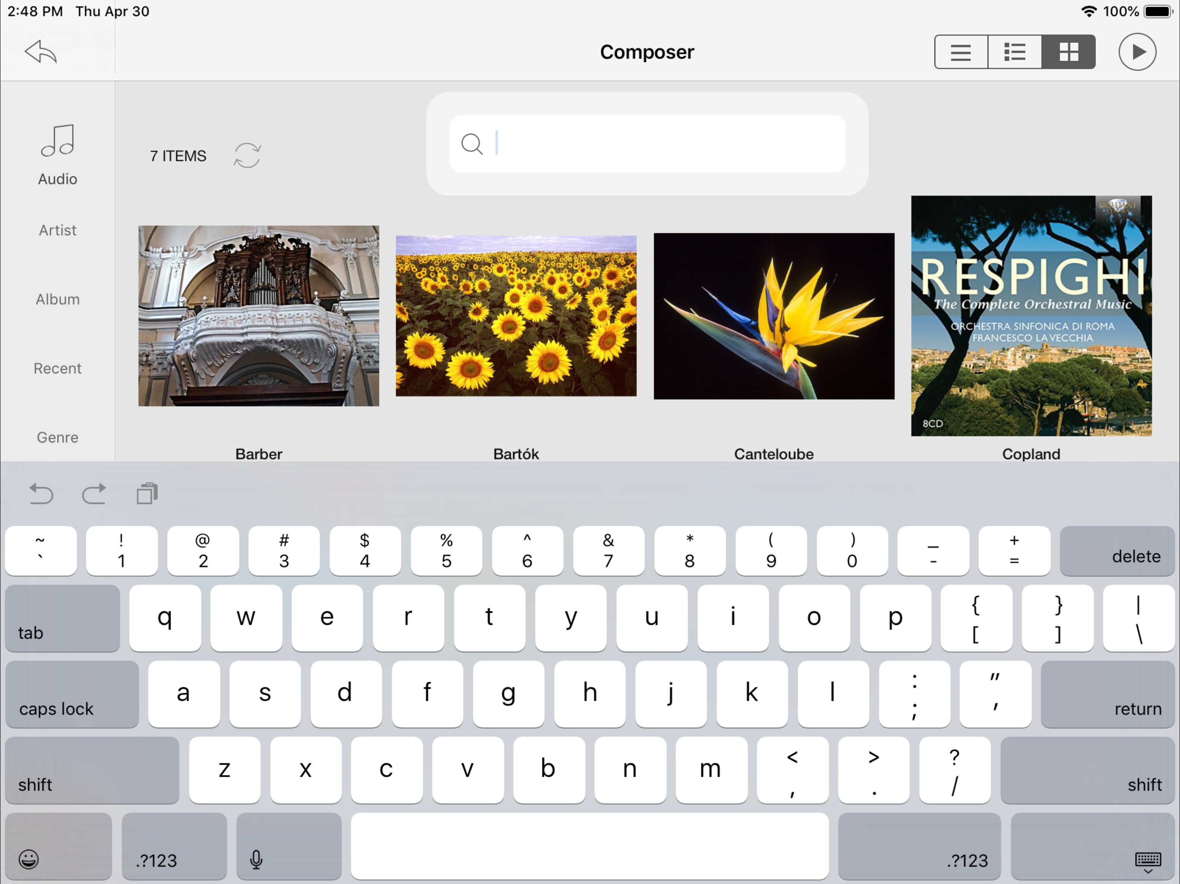Tap the keyboard undo icon
Screen dimensions: 1180x884
(x=41, y=494)
